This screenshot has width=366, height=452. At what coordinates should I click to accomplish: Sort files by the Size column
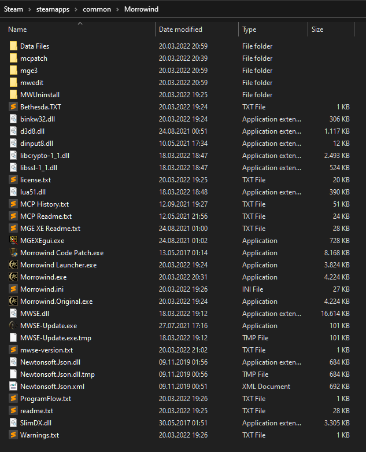[x=317, y=30]
